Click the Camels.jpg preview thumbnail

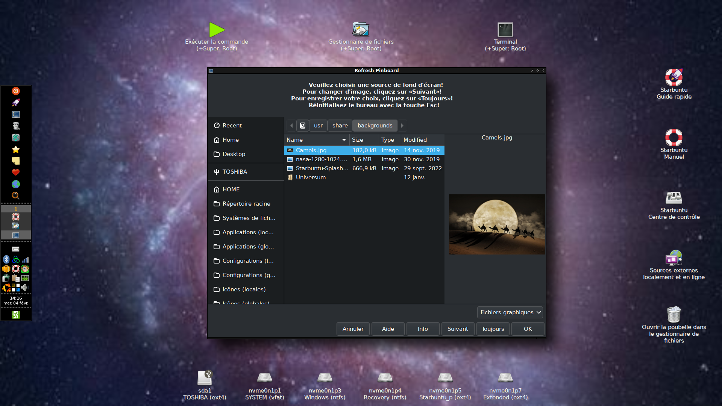click(x=496, y=224)
